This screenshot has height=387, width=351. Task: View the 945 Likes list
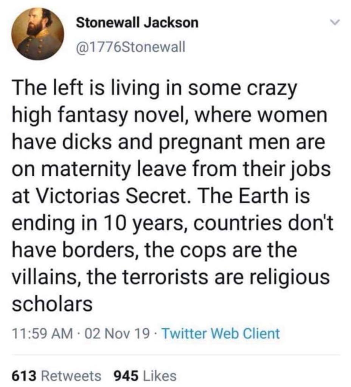(x=145, y=376)
